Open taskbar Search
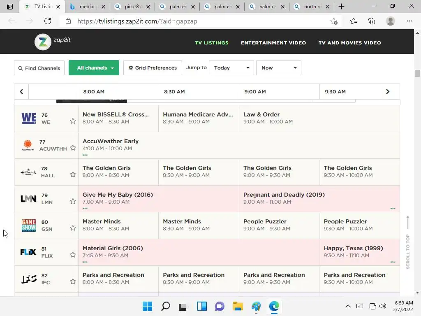Image resolution: width=421 pixels, height=316 pixels. (165, 306)
